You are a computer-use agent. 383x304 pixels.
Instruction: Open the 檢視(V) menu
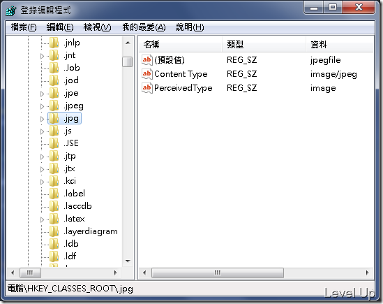pyautogui.click(x=97, y=27)
